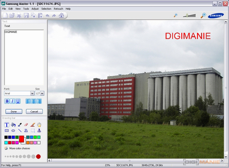Click the Samsung logo in toolbar
Image resolution: width=229 pixels, height=168 pixels.
pyautogui.click(x=216, y=16)
